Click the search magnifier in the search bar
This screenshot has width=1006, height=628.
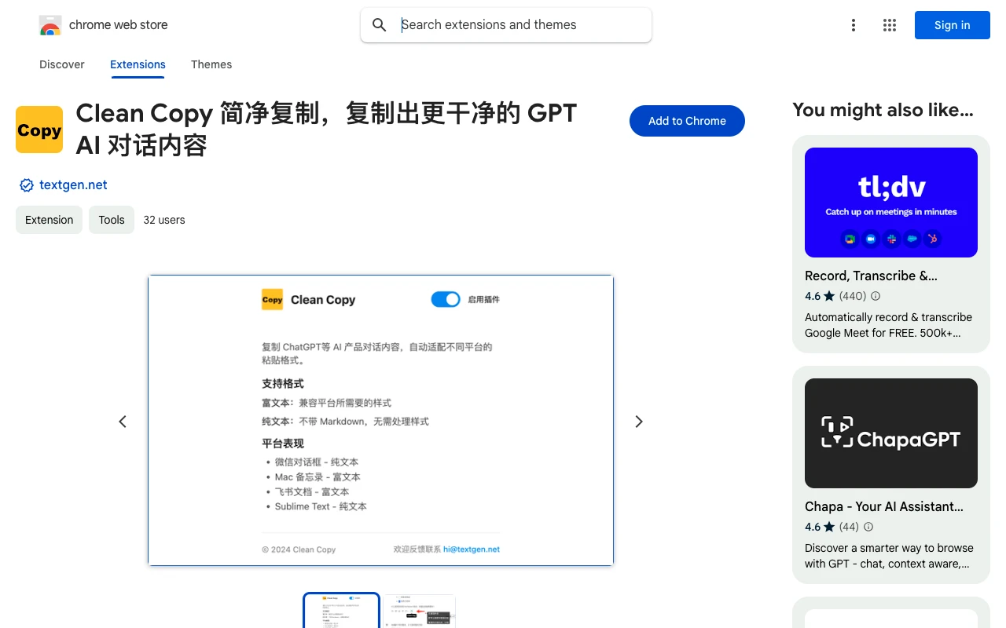coord(379,24)
